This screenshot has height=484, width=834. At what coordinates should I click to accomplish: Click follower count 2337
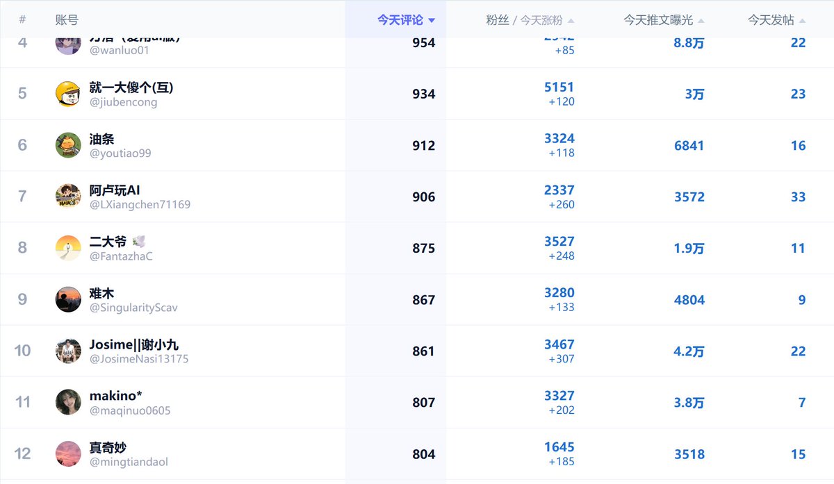pos(559,190)
